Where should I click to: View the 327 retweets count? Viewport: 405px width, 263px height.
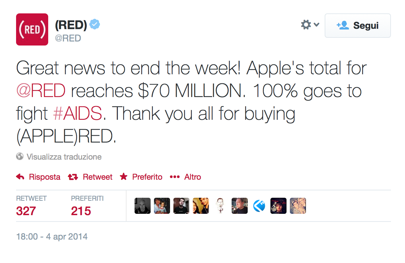click(x=26, y=211)
